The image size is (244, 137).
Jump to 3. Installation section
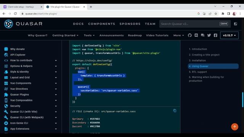[197, 61]
